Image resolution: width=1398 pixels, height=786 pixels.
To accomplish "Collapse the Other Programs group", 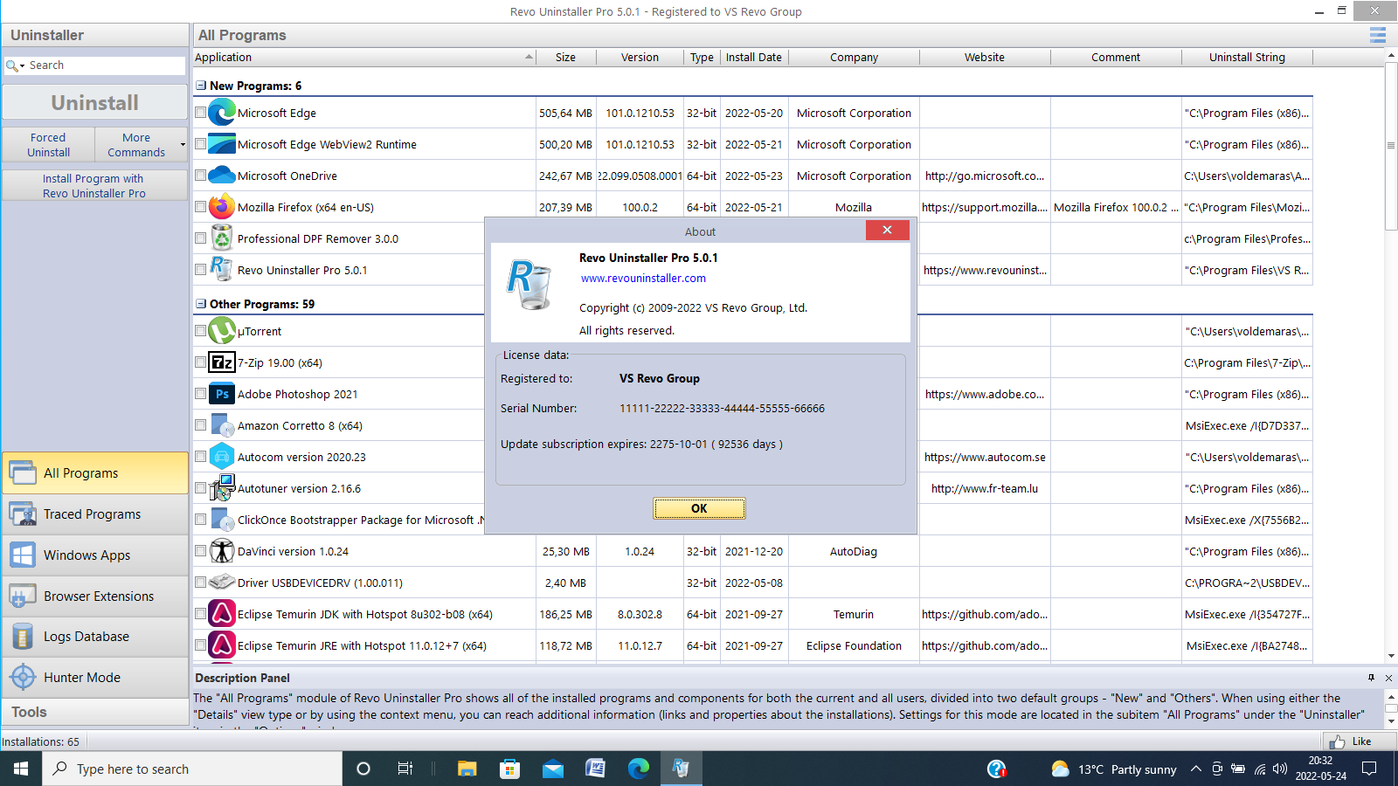I will click(201, 304).
